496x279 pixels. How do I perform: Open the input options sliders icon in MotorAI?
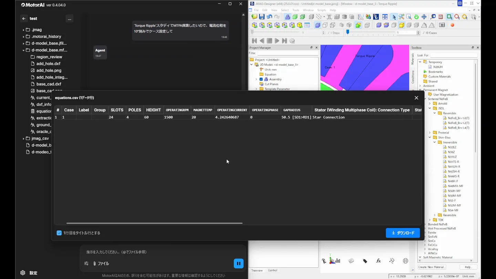(86, 263)
